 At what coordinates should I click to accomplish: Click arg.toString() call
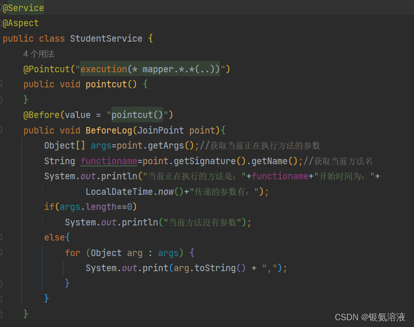(x=210, y=268)
